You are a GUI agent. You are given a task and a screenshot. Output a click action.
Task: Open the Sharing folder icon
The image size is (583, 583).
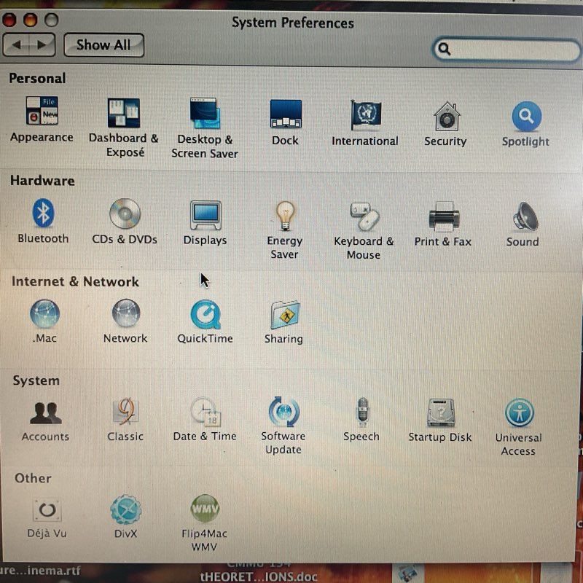283,315
